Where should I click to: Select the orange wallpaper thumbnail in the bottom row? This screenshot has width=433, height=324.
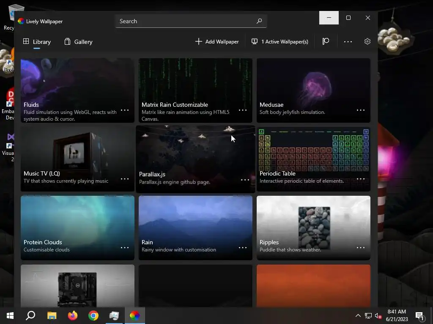click(313, 286)
